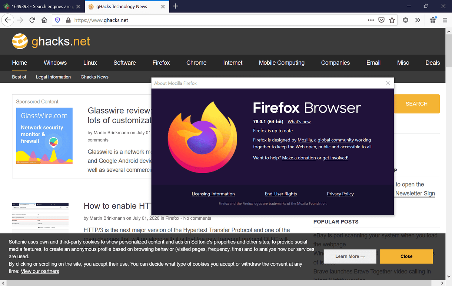Open the Newsletter Sign link
Image resolution: width=452 pixels, height=286 pixels.
pos(415,194)
